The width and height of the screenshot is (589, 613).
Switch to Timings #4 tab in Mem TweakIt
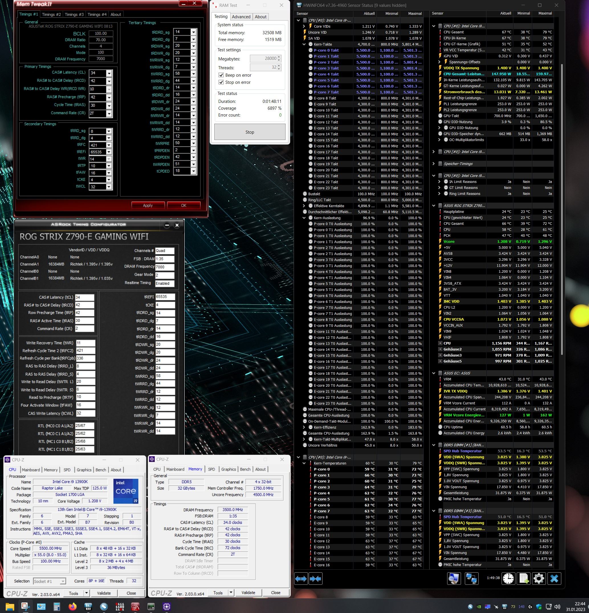97,14
